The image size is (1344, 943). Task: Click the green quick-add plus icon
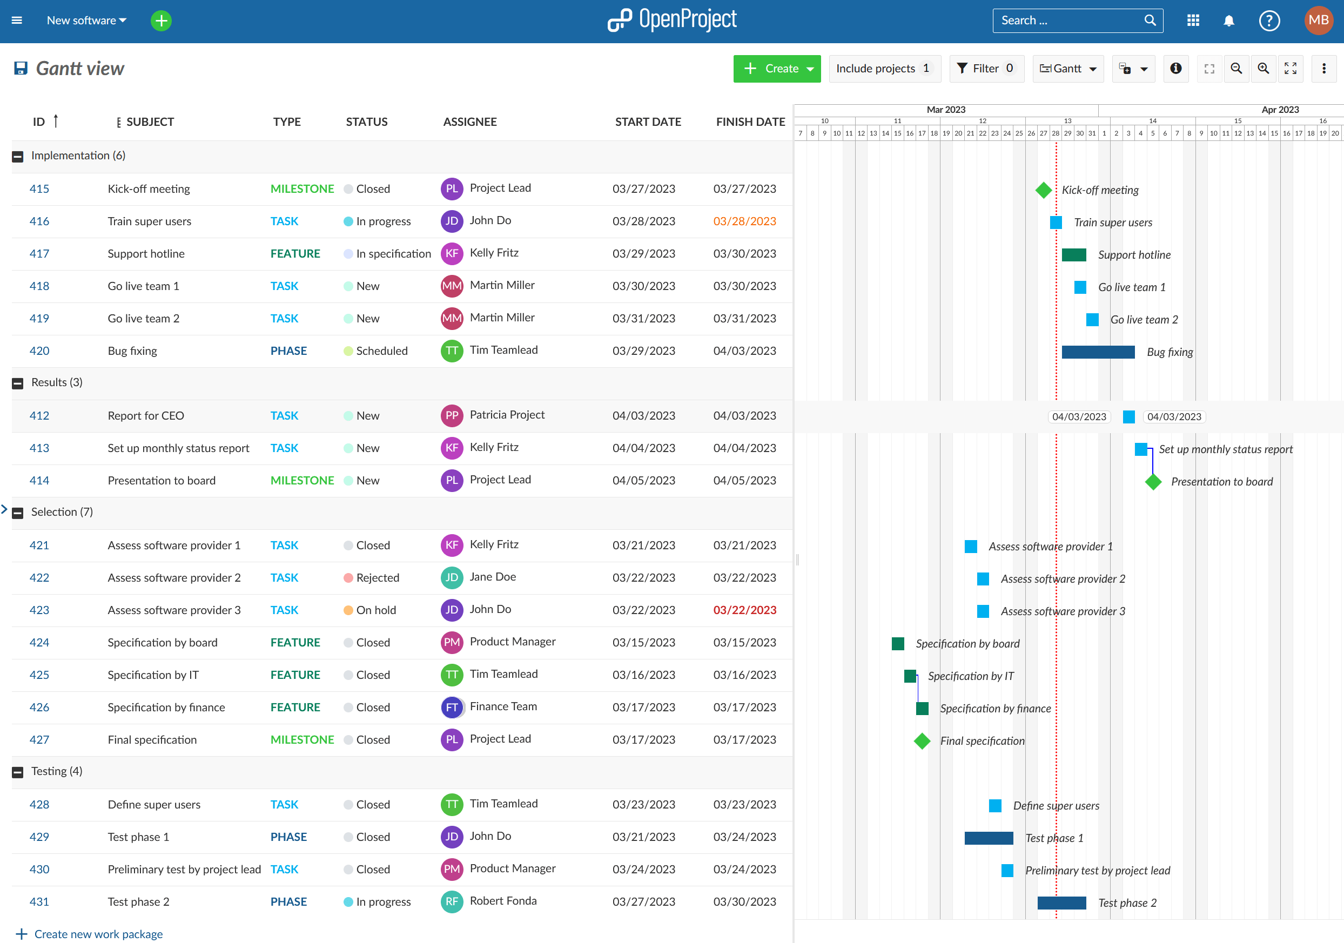pos(160,20)
